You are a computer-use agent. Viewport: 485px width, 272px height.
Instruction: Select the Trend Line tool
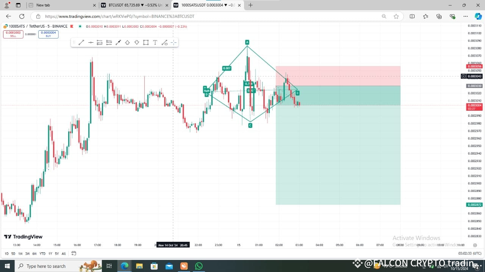coord(81,42)
